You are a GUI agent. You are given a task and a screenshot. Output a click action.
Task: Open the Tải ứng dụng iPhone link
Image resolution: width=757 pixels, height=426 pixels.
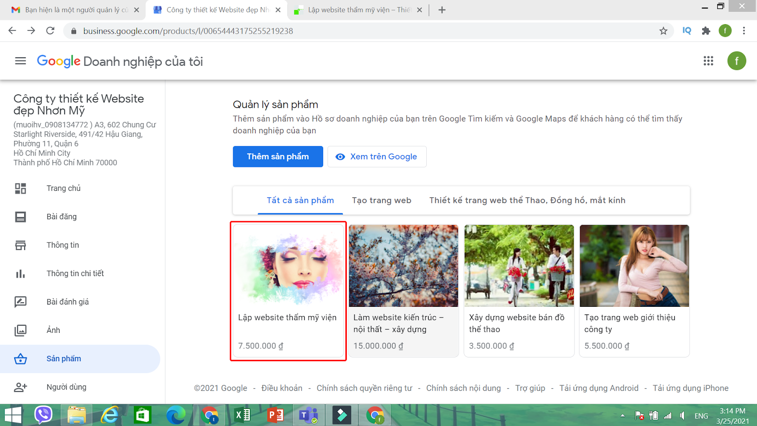point(691,388)
